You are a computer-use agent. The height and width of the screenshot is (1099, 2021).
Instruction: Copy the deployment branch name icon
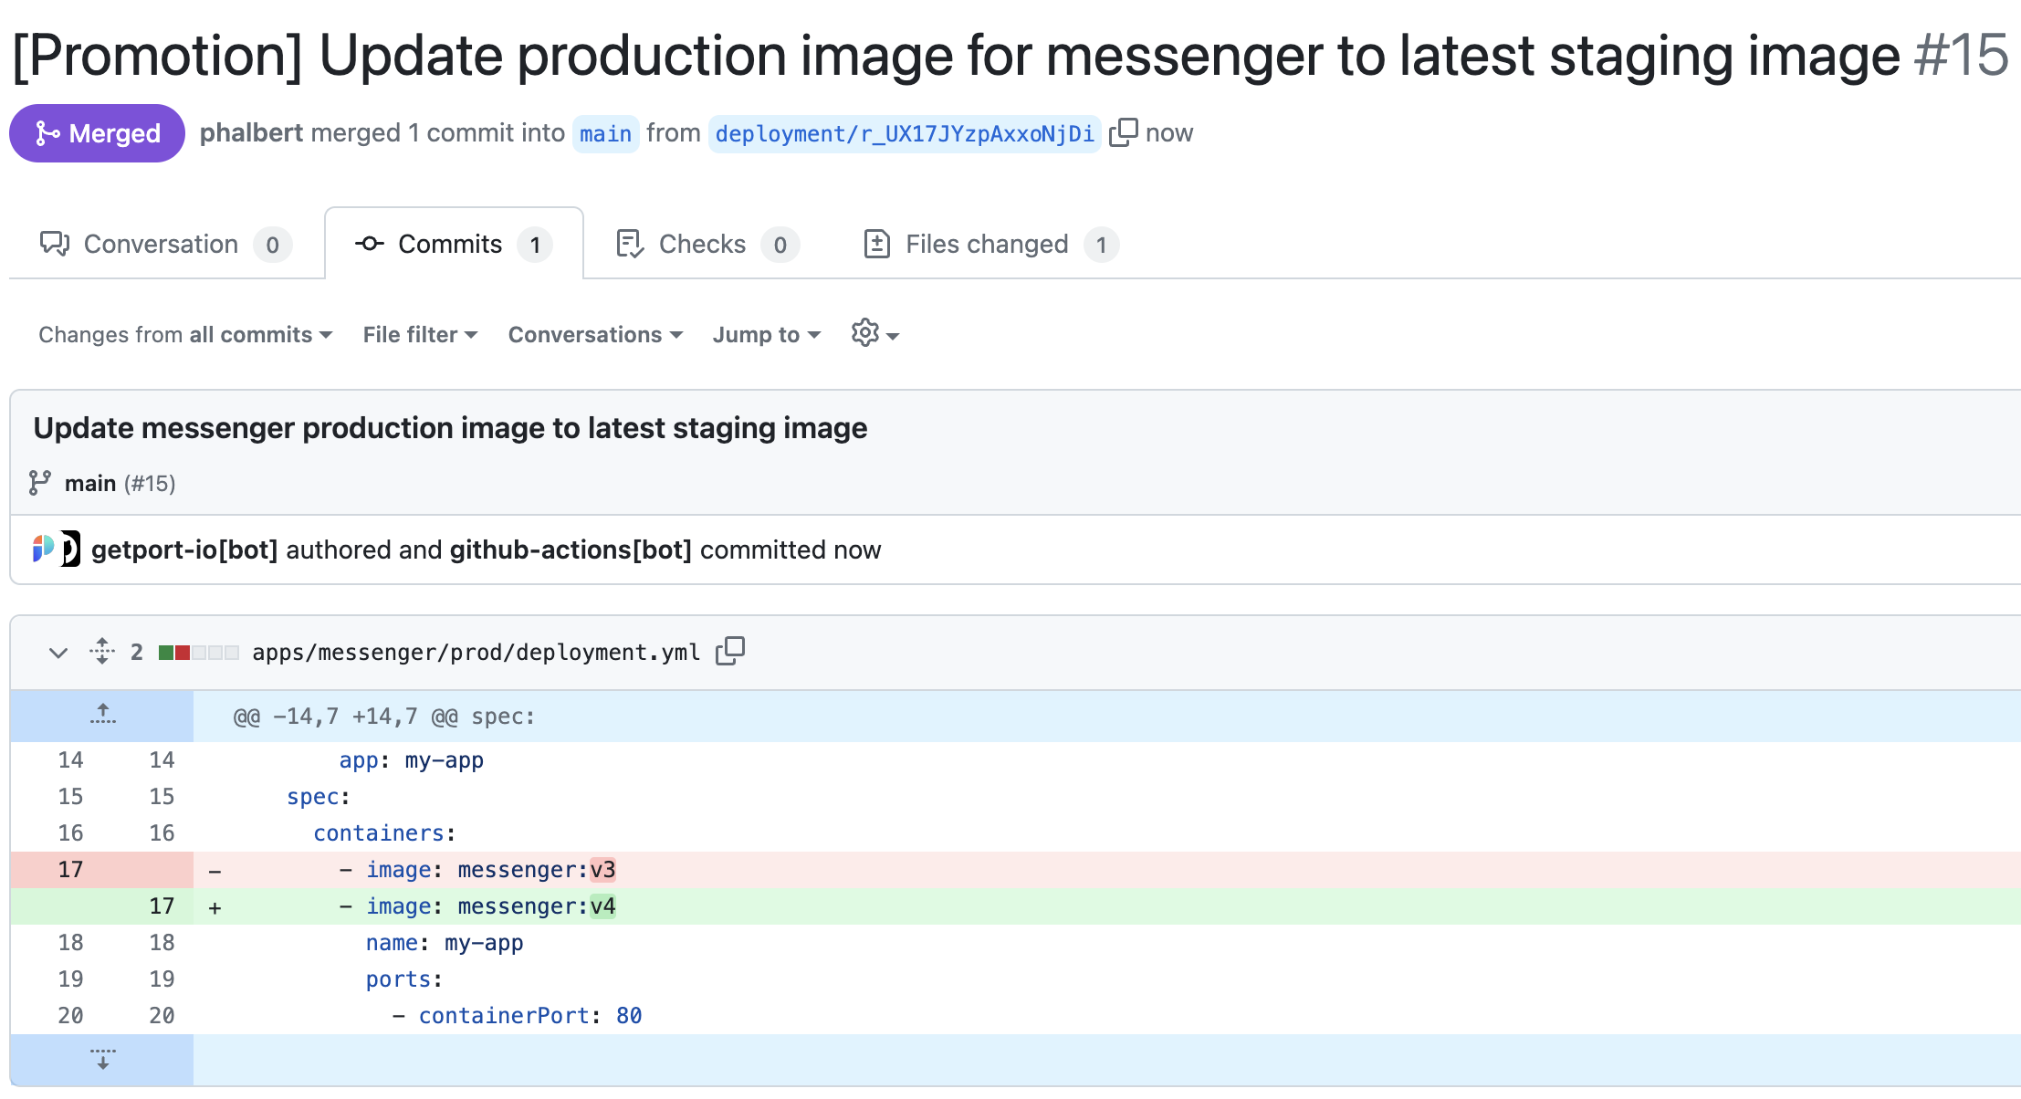click(x=1123, y=133)
